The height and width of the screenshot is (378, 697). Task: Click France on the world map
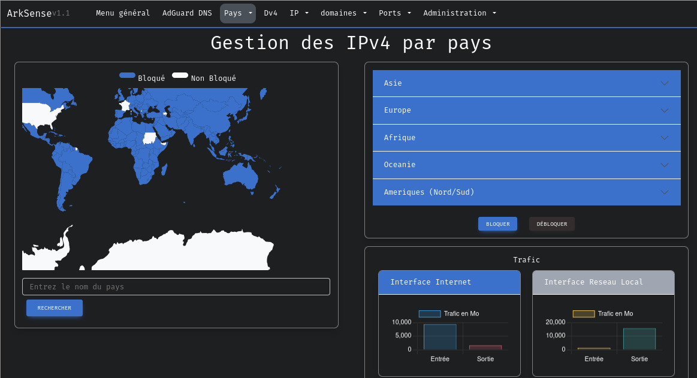(x=125, y=105)
